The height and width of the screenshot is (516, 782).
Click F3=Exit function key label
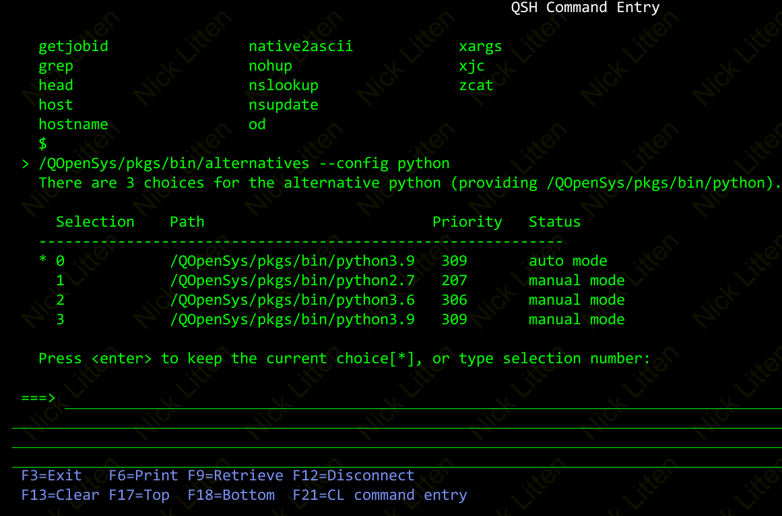pos(51,475)
